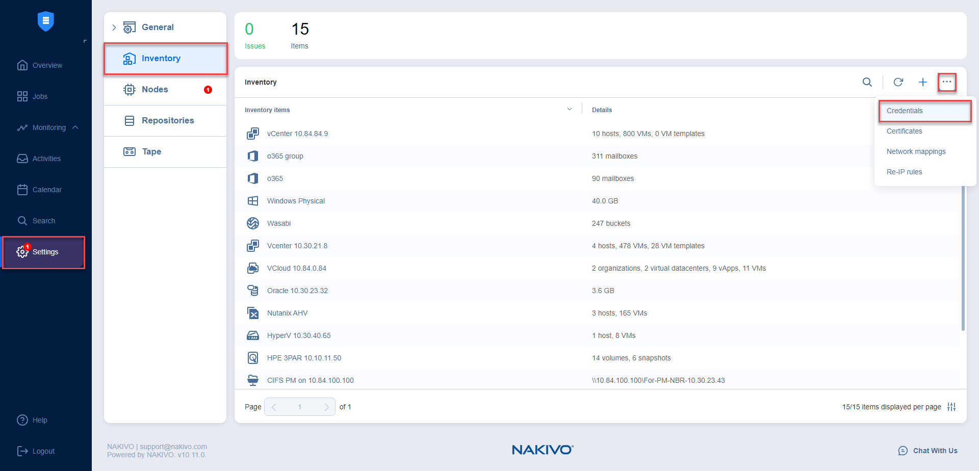Viewport: 979px width, 471px height.
Task: Open the Chat With Us widget
Action: [x=928, y=451]
